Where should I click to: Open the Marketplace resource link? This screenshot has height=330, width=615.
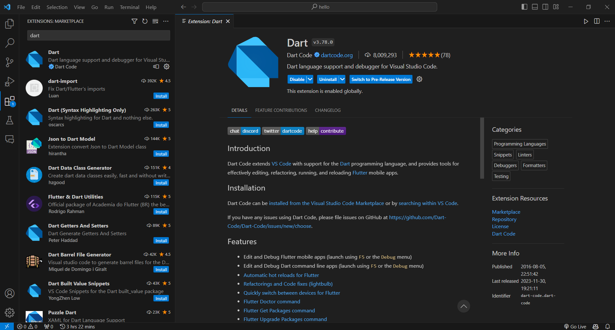point(506,212)
